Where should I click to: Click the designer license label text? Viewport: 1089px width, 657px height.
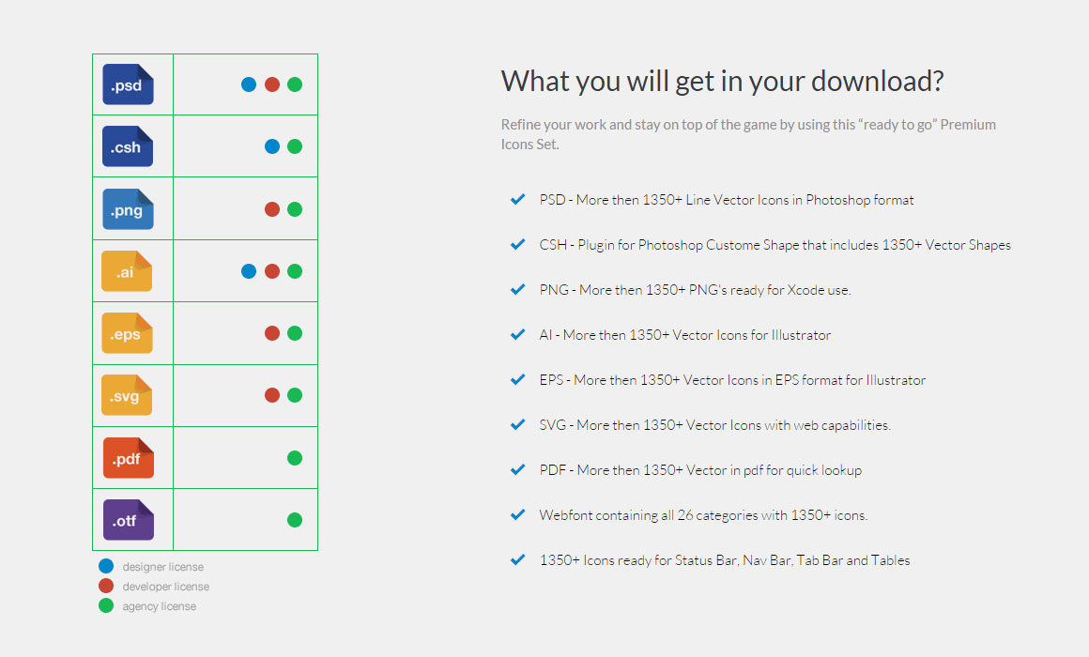point(163,567)
